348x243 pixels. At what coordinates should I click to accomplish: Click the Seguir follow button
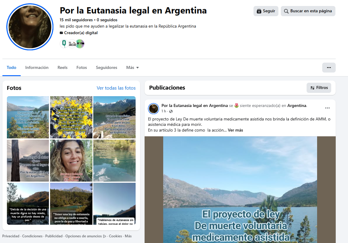point(266,11)
